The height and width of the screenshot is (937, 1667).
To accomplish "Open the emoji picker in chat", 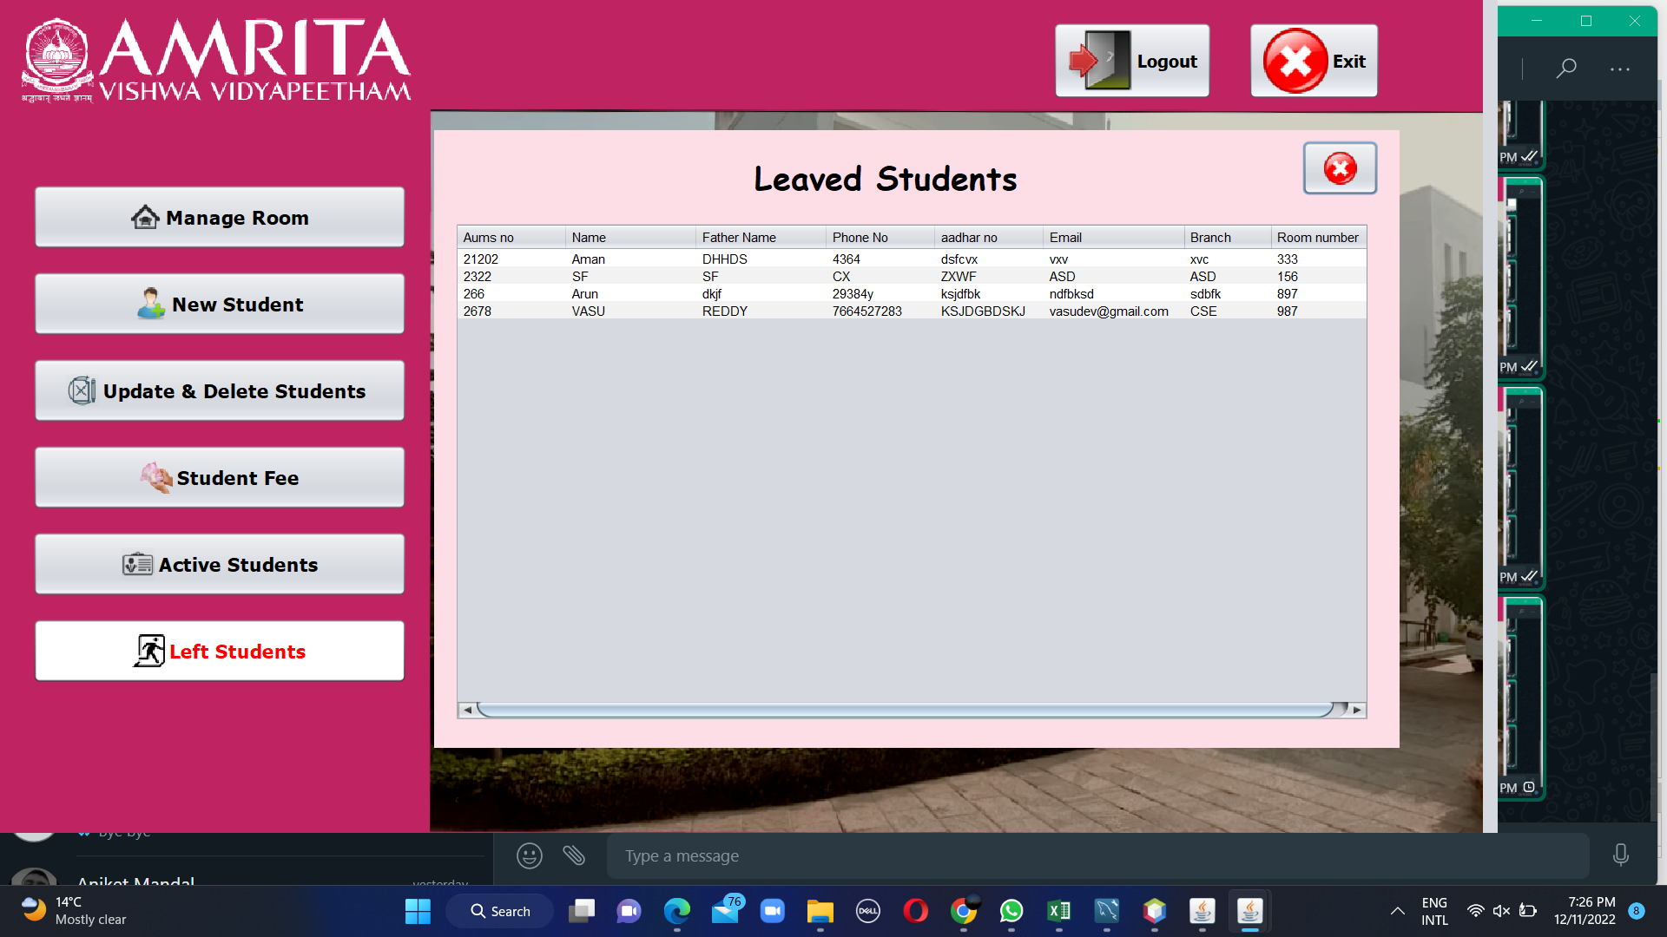I will [530, 856].
